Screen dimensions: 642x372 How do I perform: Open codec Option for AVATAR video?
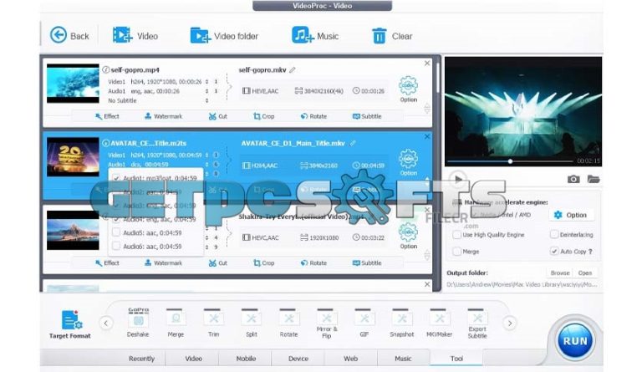[408, 162]
